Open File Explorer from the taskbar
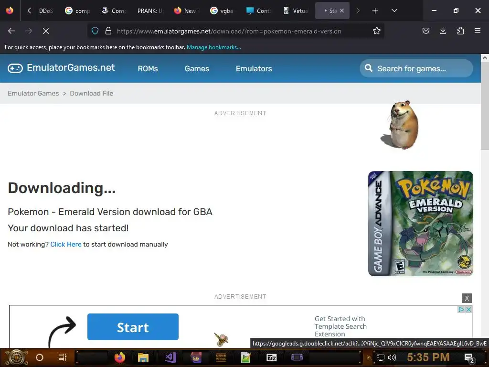This screenshot has height=367, width=489. [143, 357]
